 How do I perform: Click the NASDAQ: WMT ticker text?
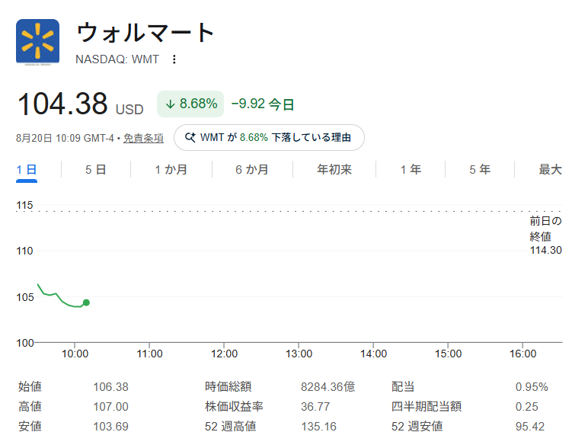click(117, 59)
